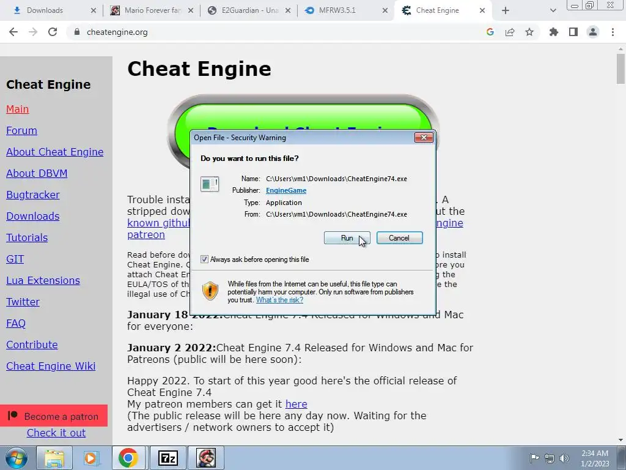Open the Tutorials link
Image resolution: width=626 pixels, height=470 pixels.
(x=27, y=238)
